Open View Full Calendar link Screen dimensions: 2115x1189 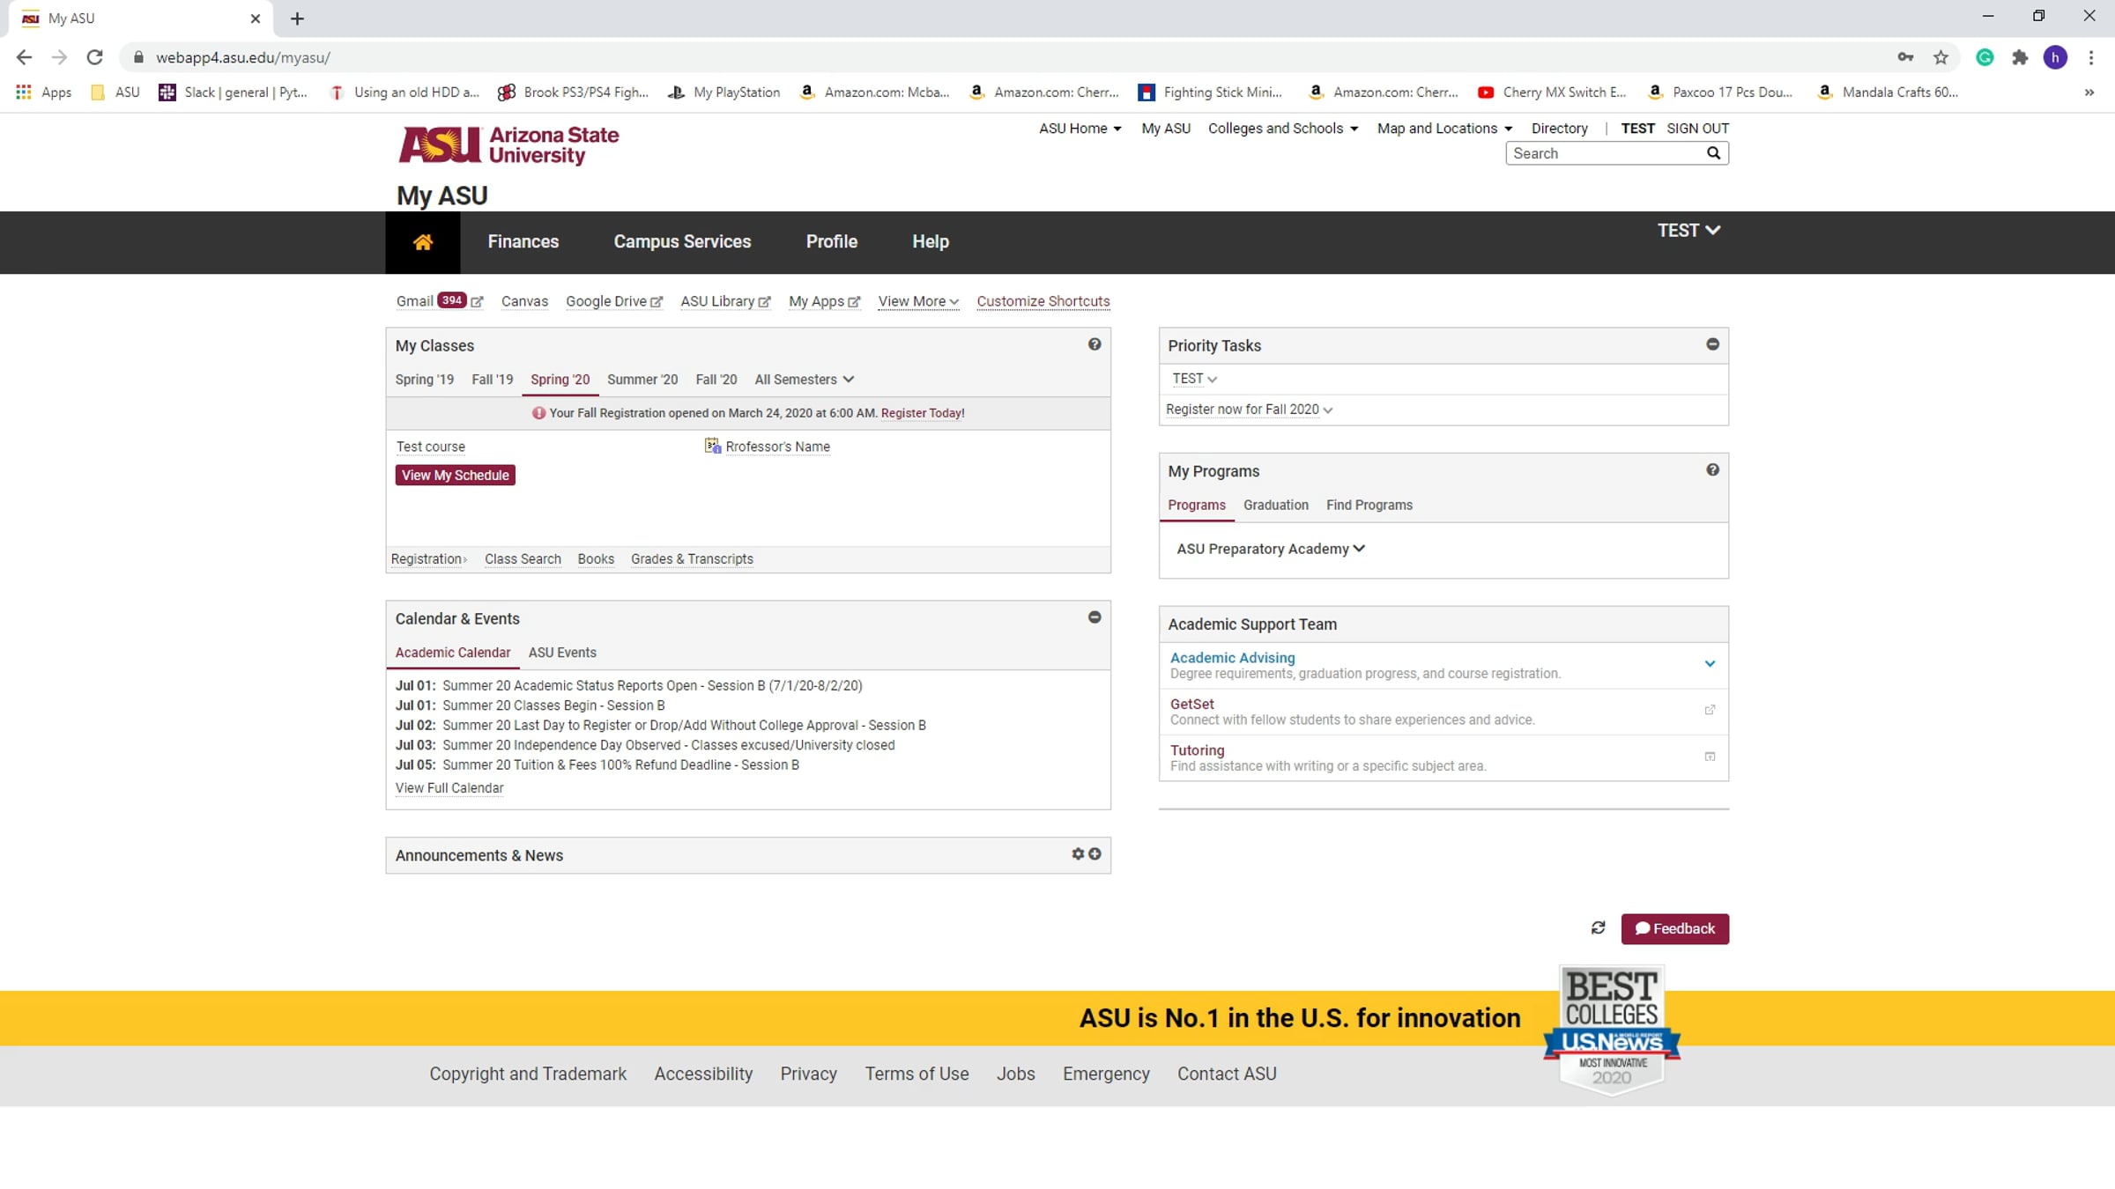(x=449, y=788)
